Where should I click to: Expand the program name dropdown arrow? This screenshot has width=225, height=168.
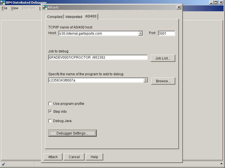coord(146,80)
